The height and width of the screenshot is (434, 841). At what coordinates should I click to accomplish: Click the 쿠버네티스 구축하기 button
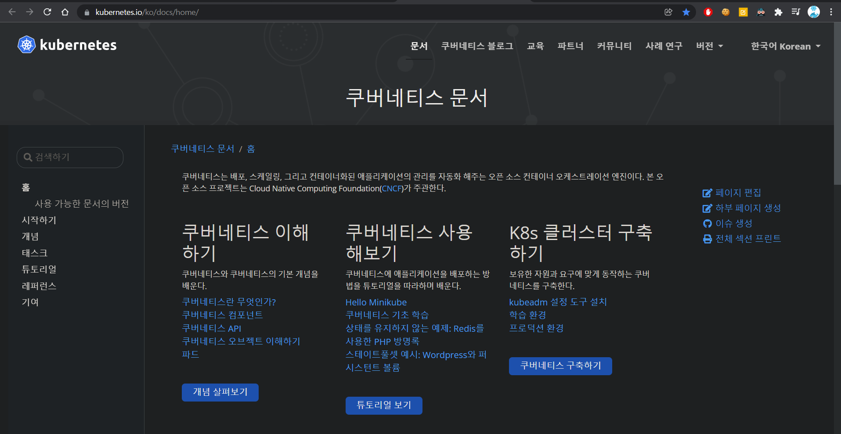pyautogui.click(x=560, y=366)
